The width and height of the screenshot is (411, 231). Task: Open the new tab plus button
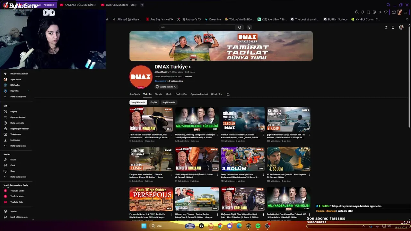(142, 5)
